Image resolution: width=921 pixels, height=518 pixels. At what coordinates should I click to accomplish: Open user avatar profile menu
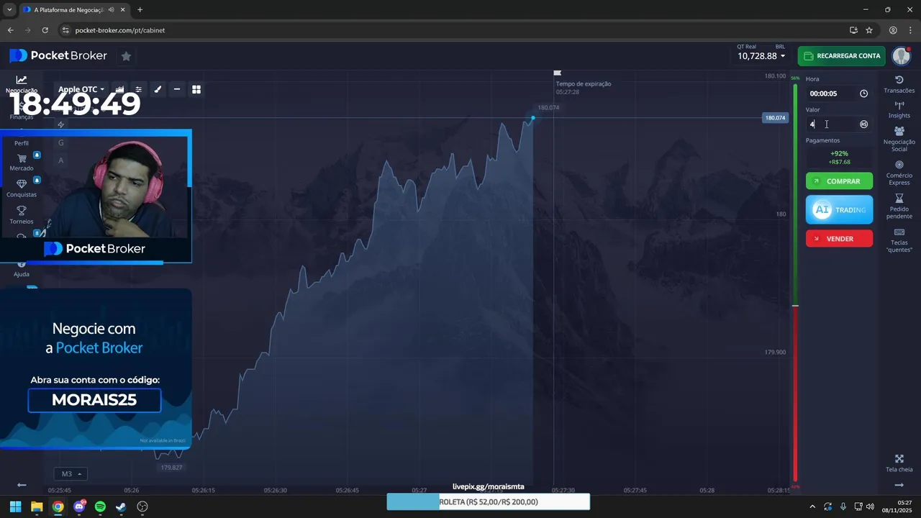(901, 55)
